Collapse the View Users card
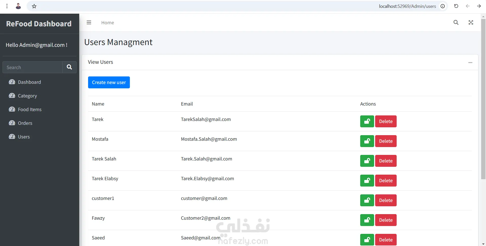 click(470, 62)
